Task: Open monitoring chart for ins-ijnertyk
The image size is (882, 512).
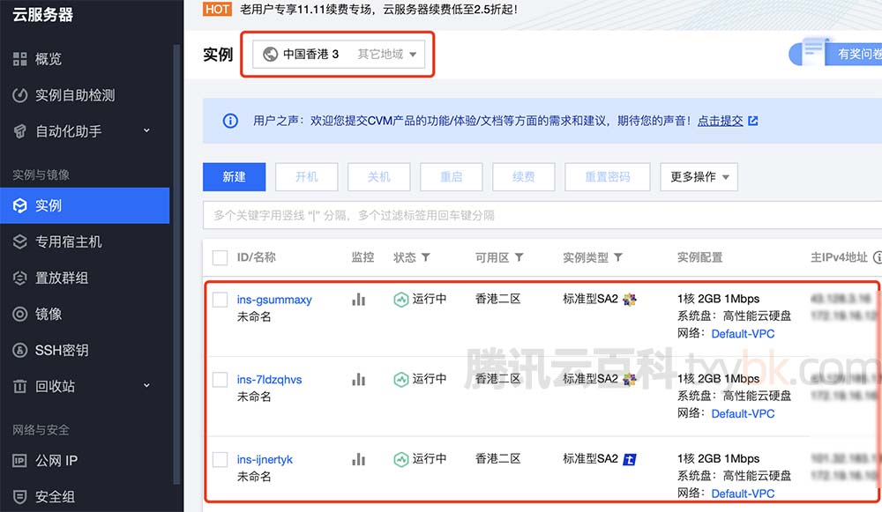Action: pos(358,459)
